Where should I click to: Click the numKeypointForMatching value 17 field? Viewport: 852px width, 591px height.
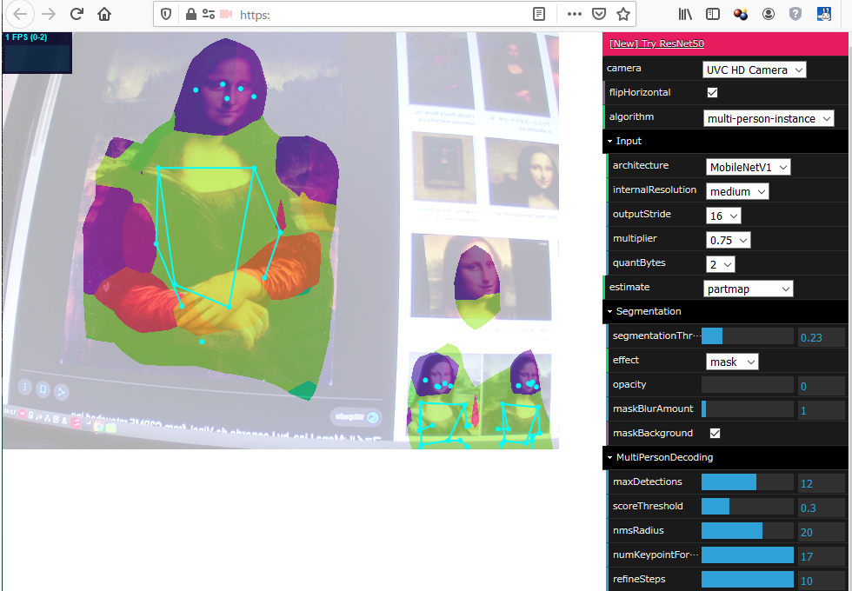pyautogui.click(x=821, y=556)
